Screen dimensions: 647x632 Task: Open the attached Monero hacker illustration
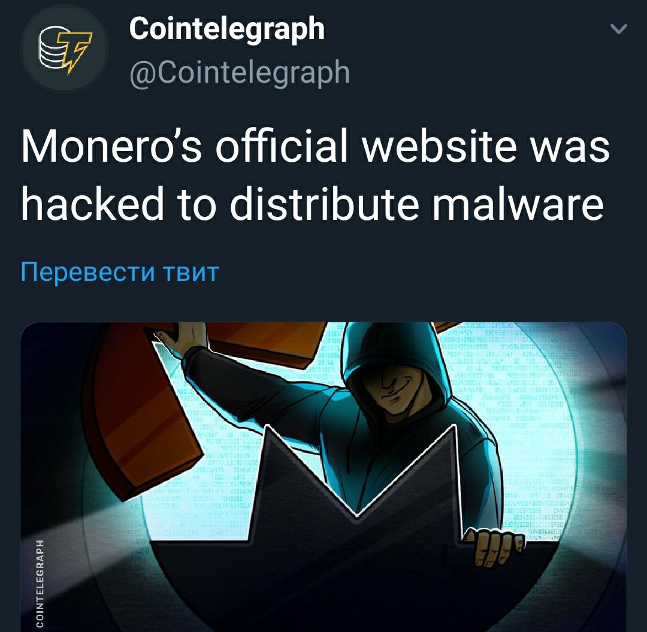[323, 477]
